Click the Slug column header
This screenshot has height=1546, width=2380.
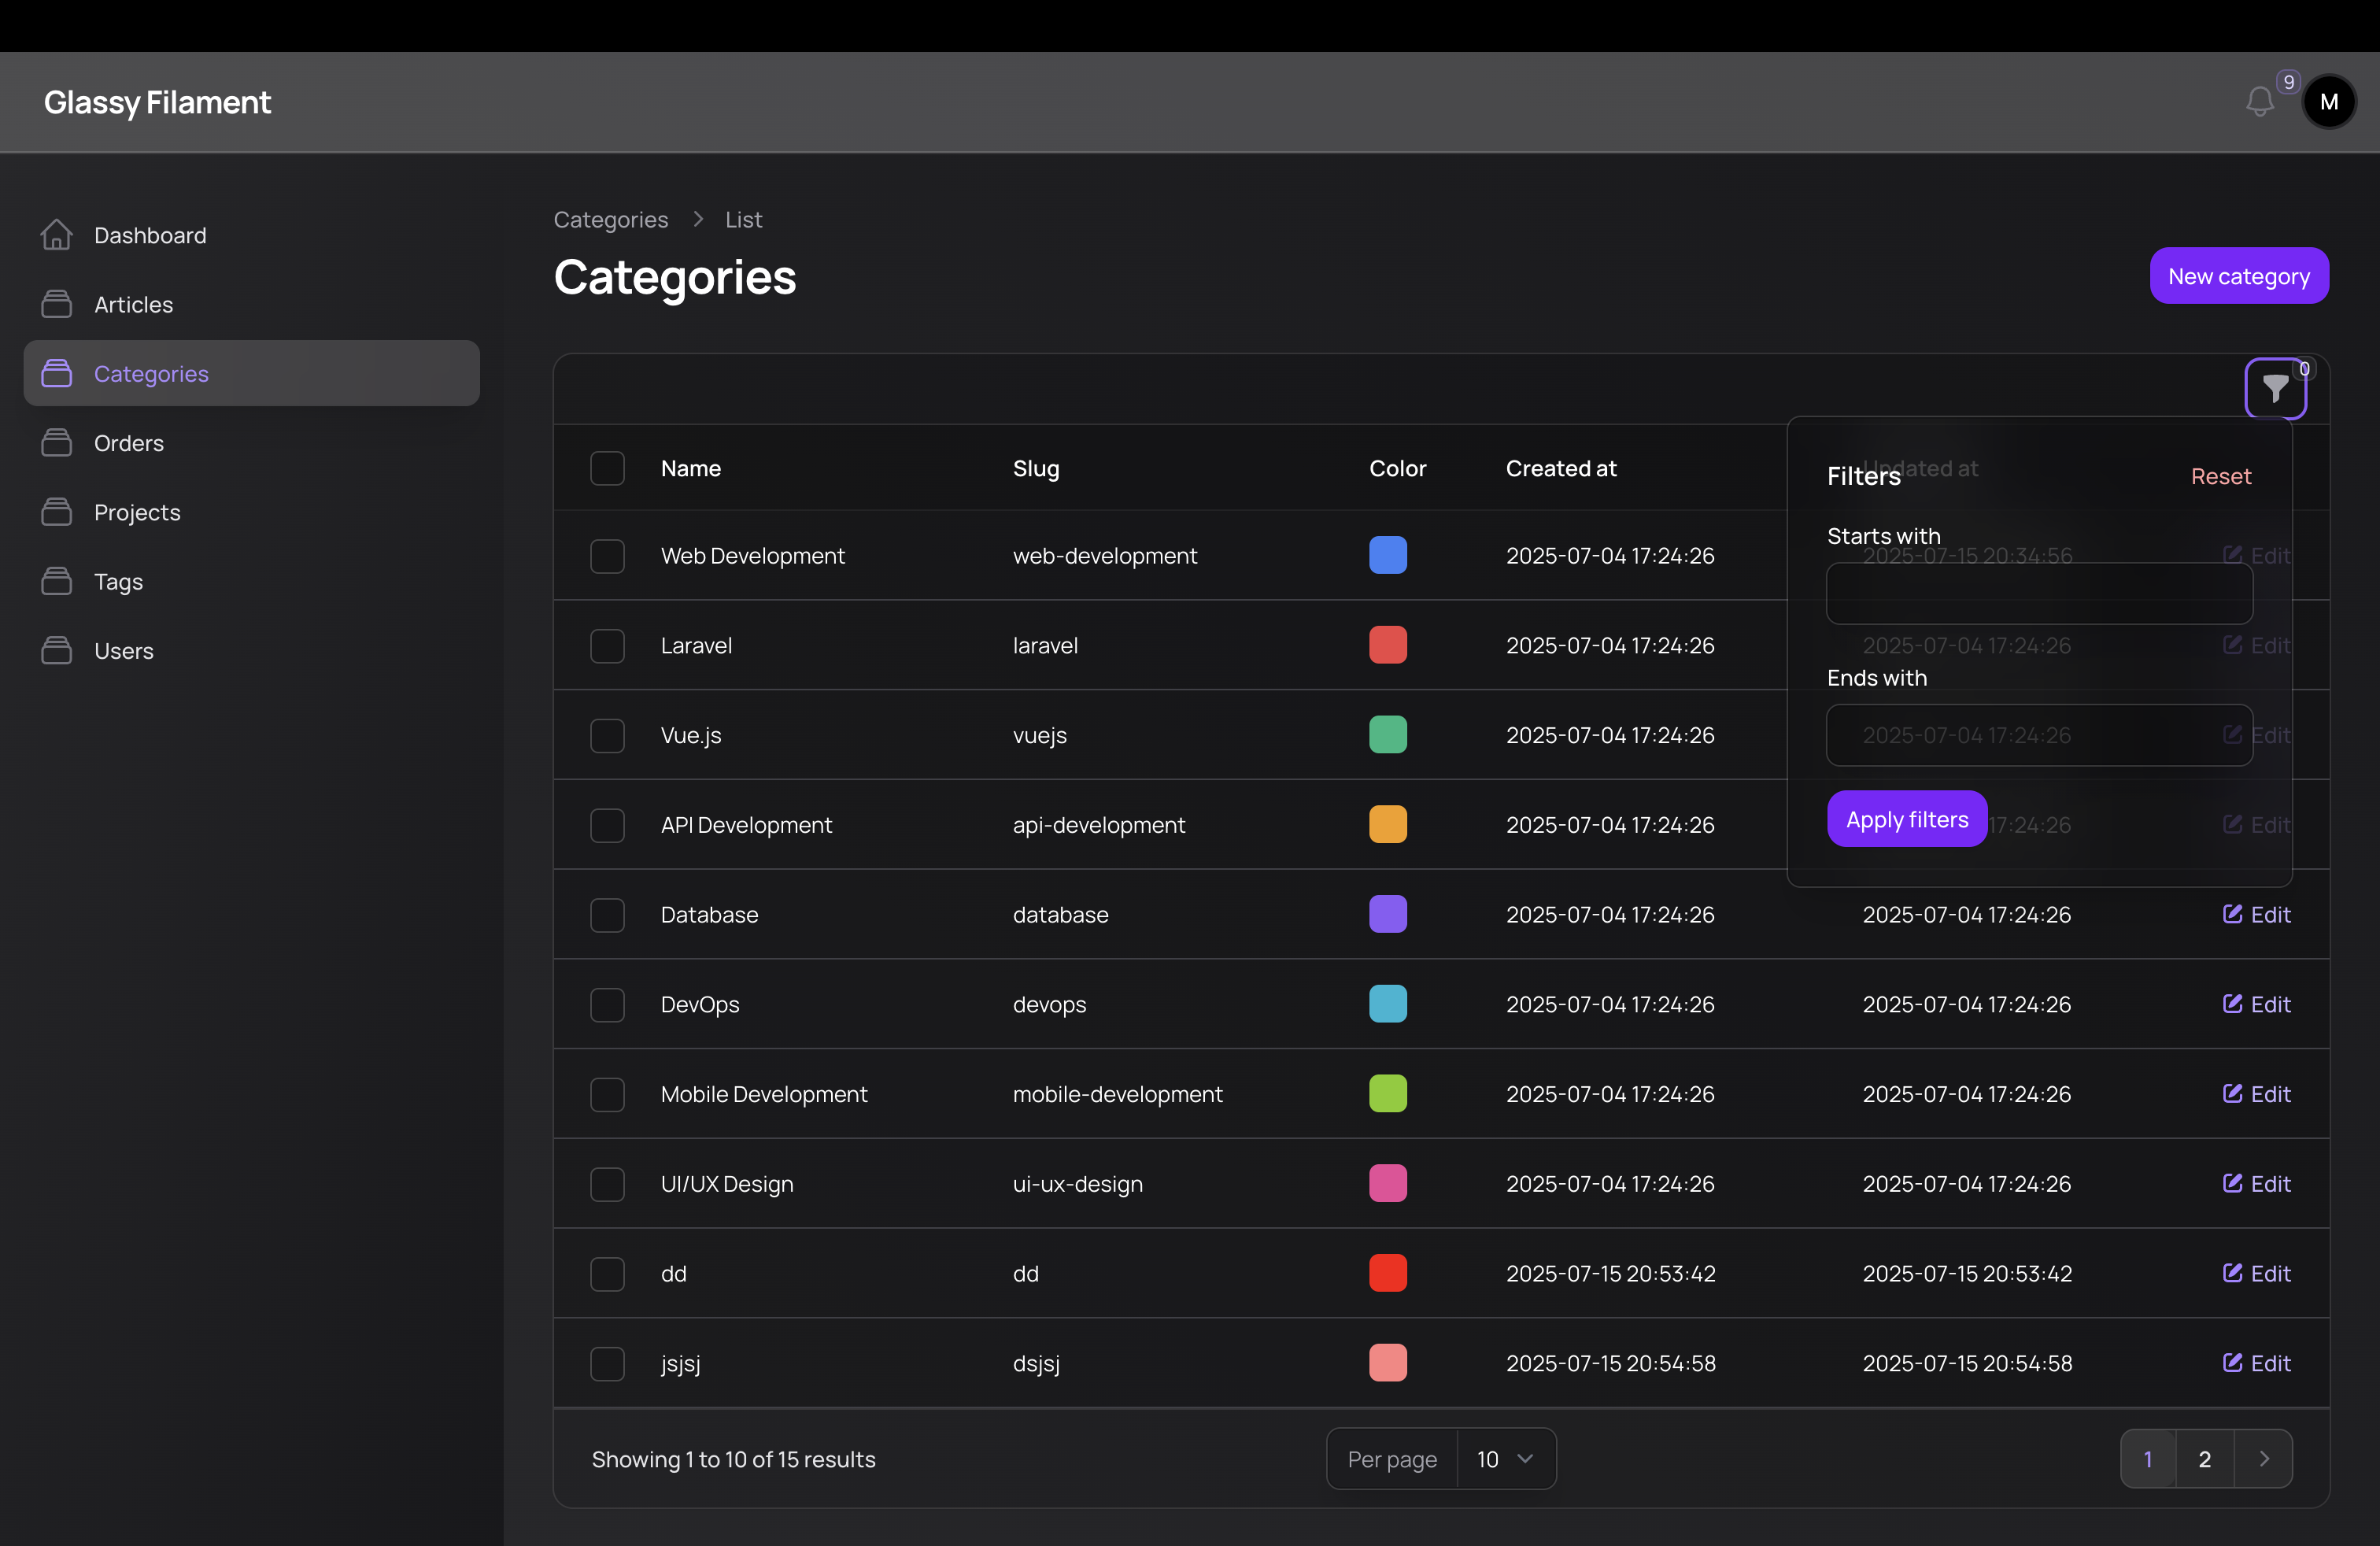1036,468
